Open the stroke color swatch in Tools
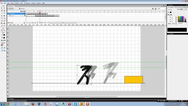 tap(4, 35)
